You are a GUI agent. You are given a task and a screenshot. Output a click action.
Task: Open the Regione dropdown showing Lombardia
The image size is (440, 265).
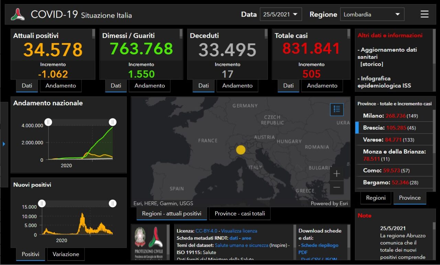pyautogui.click(x=372, y=14)
